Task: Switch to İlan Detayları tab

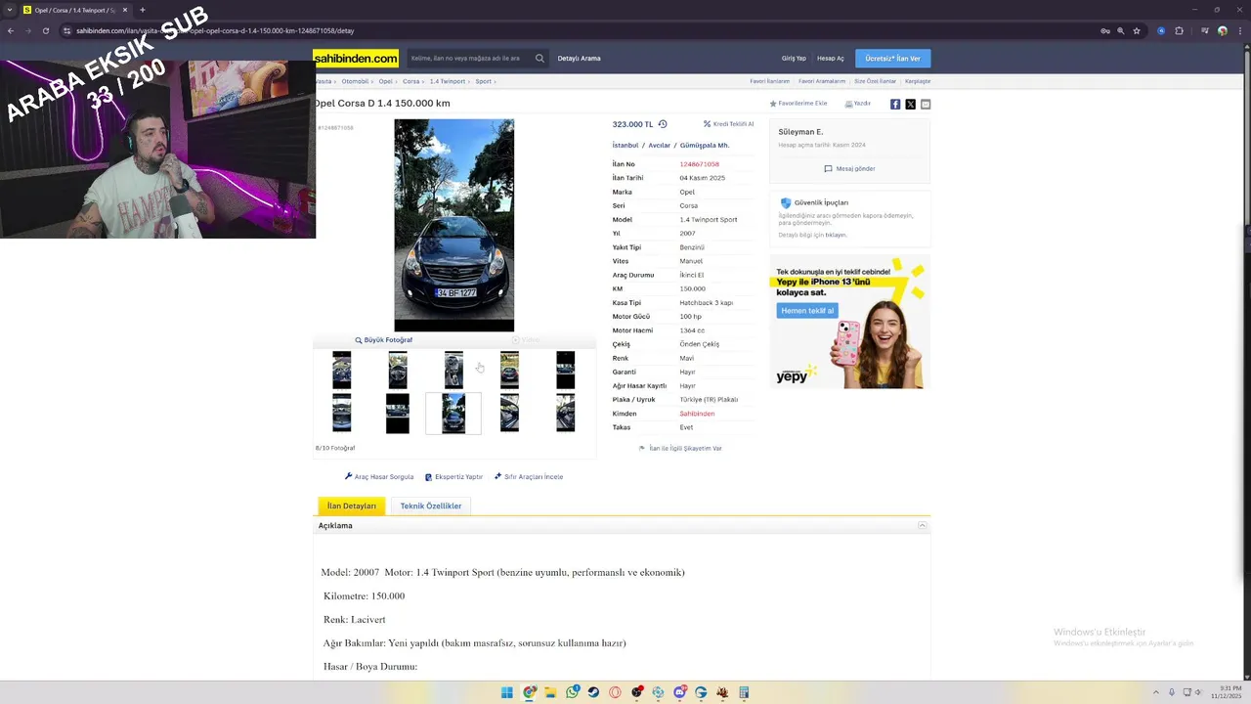Action: coord(351,506)
